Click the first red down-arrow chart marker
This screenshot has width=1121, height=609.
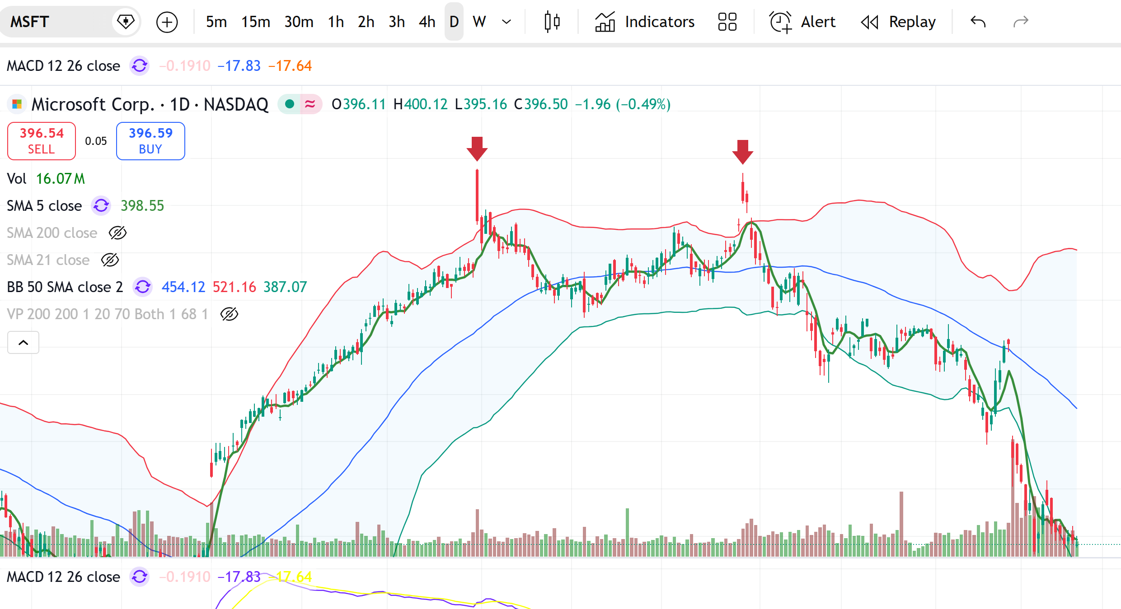coord(477,149)
